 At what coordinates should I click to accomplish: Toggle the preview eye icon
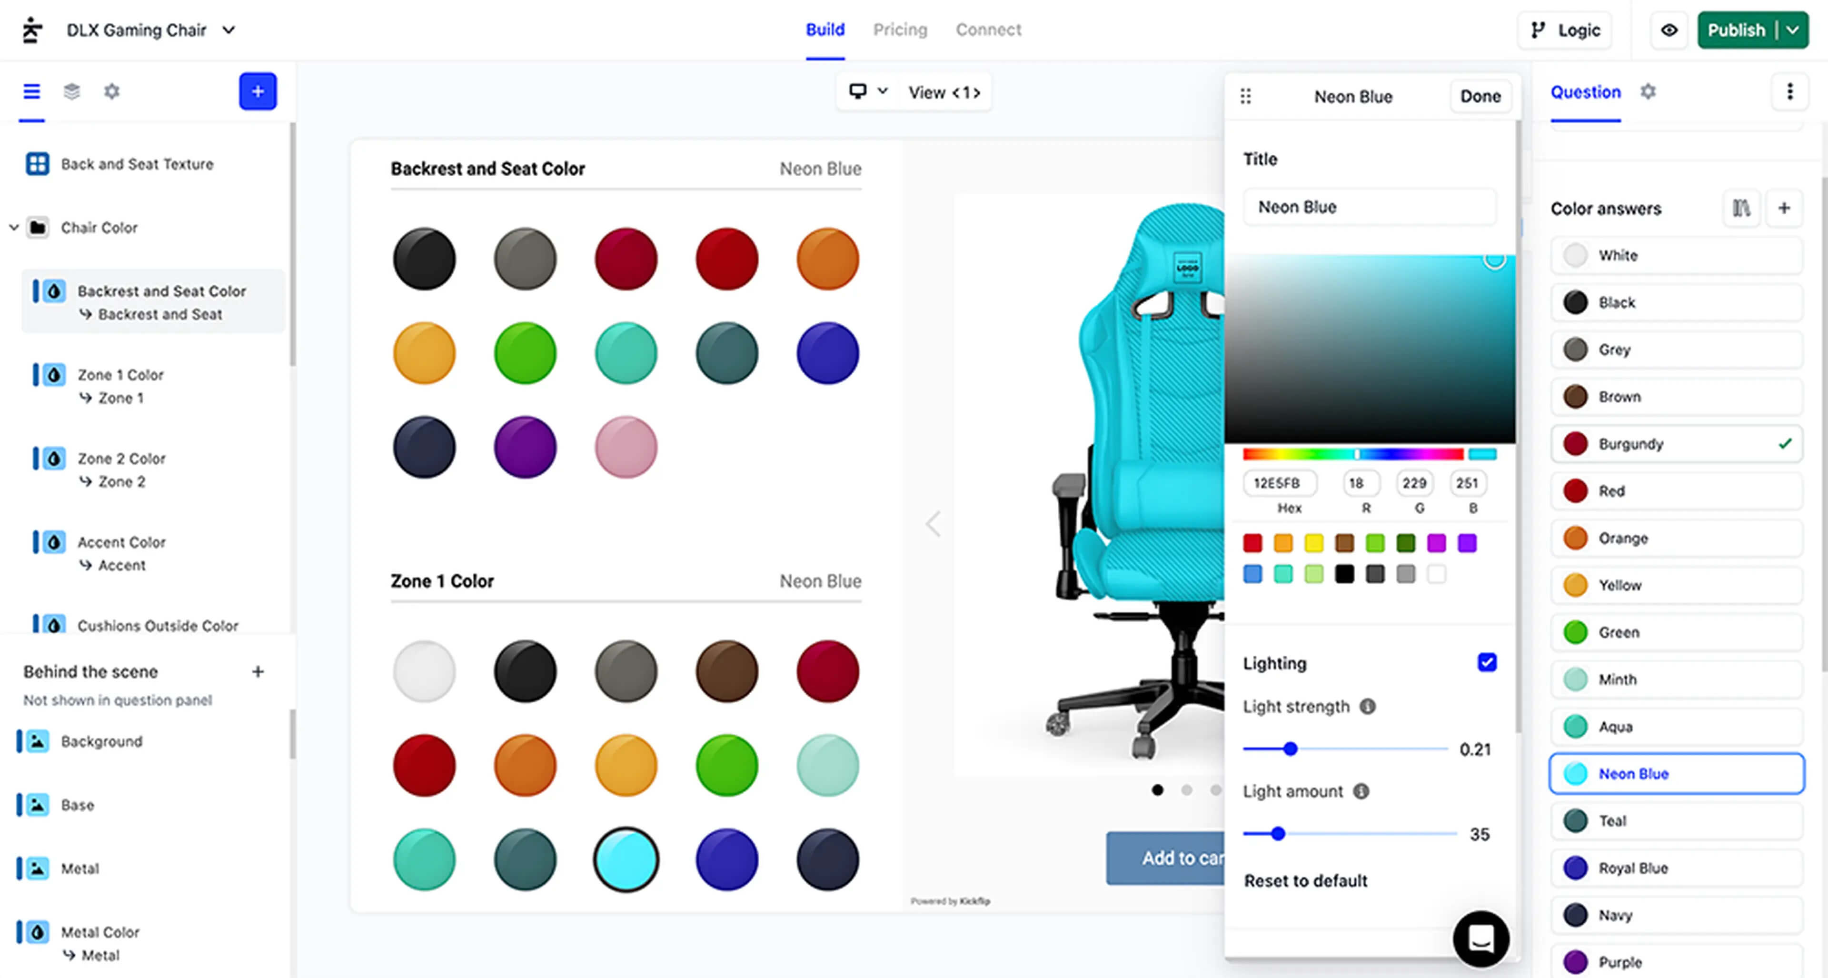pyautogui.click(x=1669, y=30)
